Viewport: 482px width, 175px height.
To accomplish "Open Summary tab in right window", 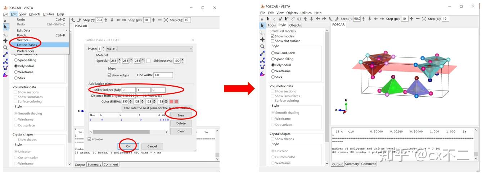I will coord(352,164).
